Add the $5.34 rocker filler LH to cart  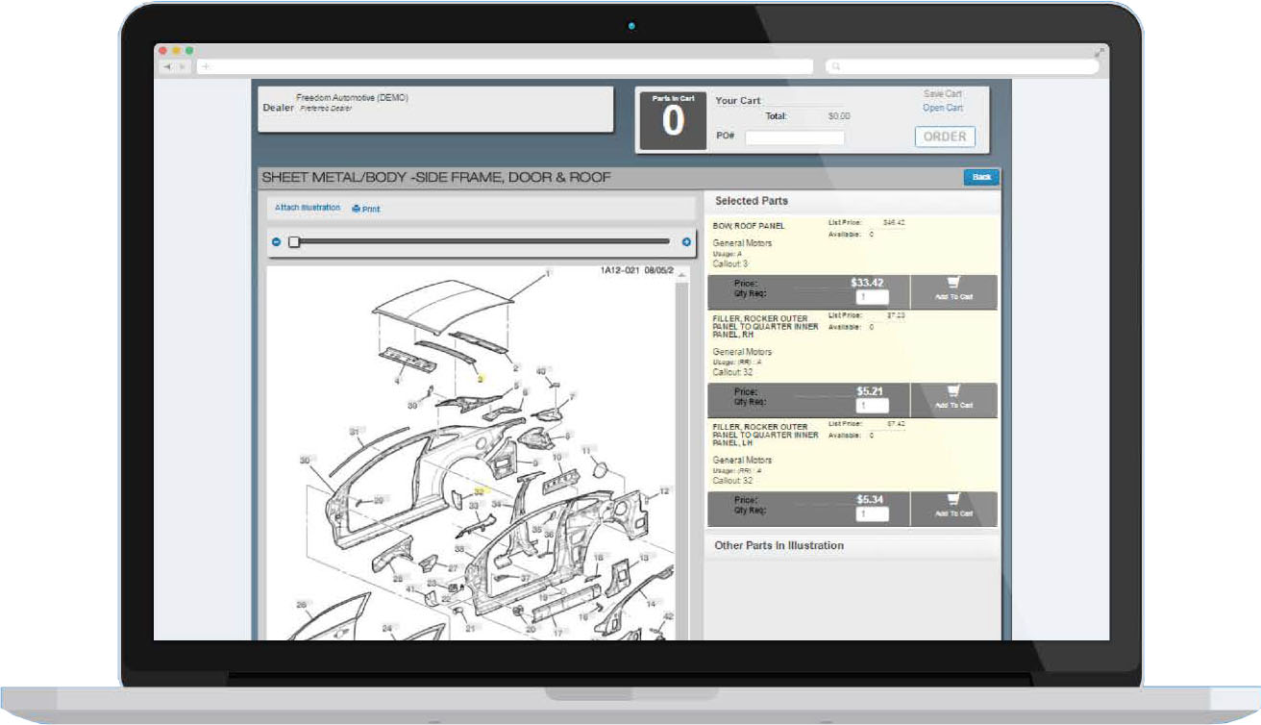click(x=953, y=505)
